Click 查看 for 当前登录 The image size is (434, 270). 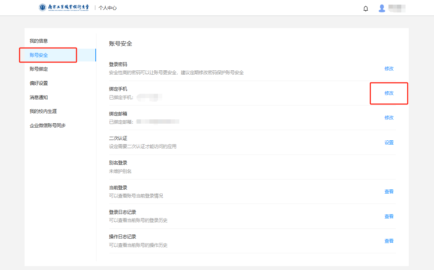pyautogui.click(x=389, y=191)
